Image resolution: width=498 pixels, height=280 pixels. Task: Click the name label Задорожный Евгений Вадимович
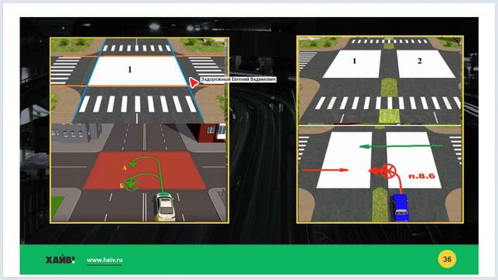tap(238, 79)
